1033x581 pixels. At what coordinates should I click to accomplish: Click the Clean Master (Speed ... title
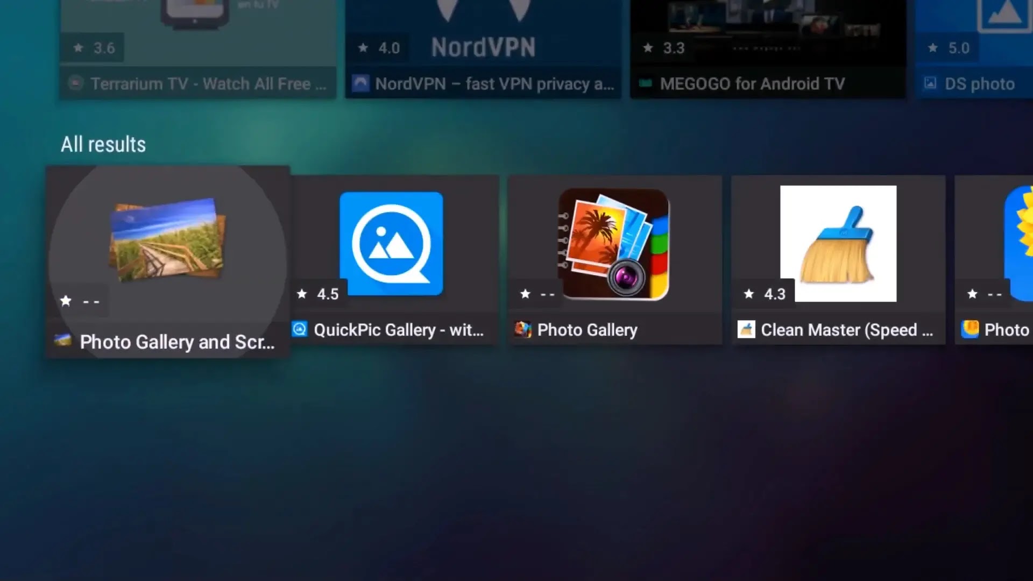point(846,330)
